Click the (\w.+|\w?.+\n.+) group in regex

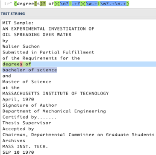pos(106,4)
